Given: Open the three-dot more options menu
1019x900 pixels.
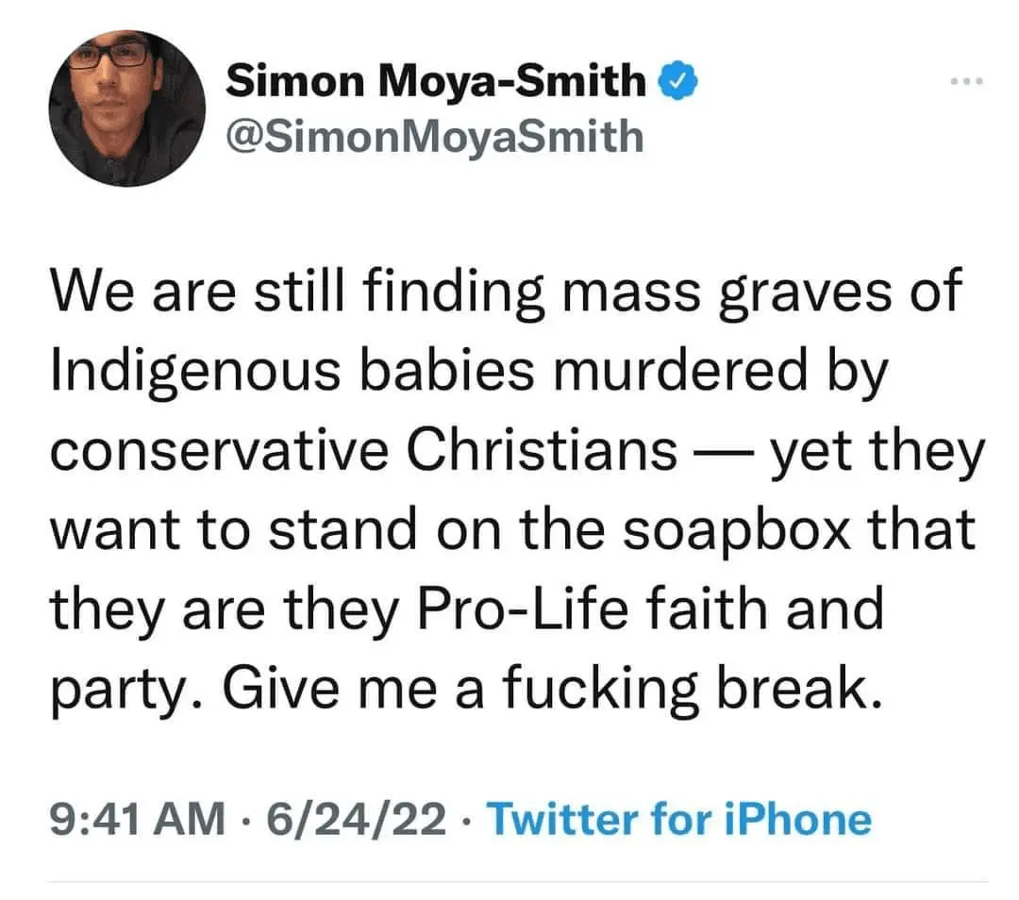Looking at the screenshot, I should tap(968, 81).
